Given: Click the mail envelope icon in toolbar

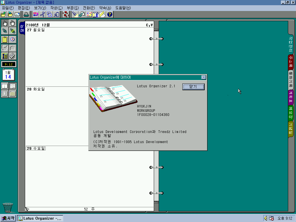Looking at the screenshot, I should coord(17,14).
